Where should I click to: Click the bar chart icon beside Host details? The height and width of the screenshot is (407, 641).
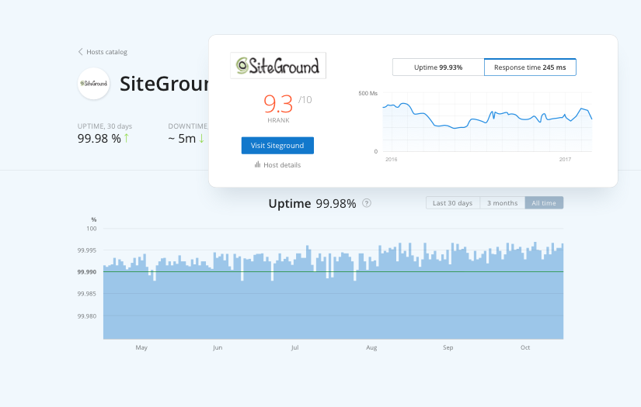click(x=257, y=164)
